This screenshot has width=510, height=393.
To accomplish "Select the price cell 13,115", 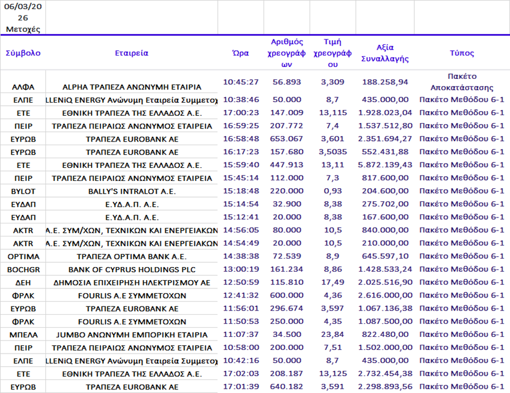I will click(x=332, y=113).
